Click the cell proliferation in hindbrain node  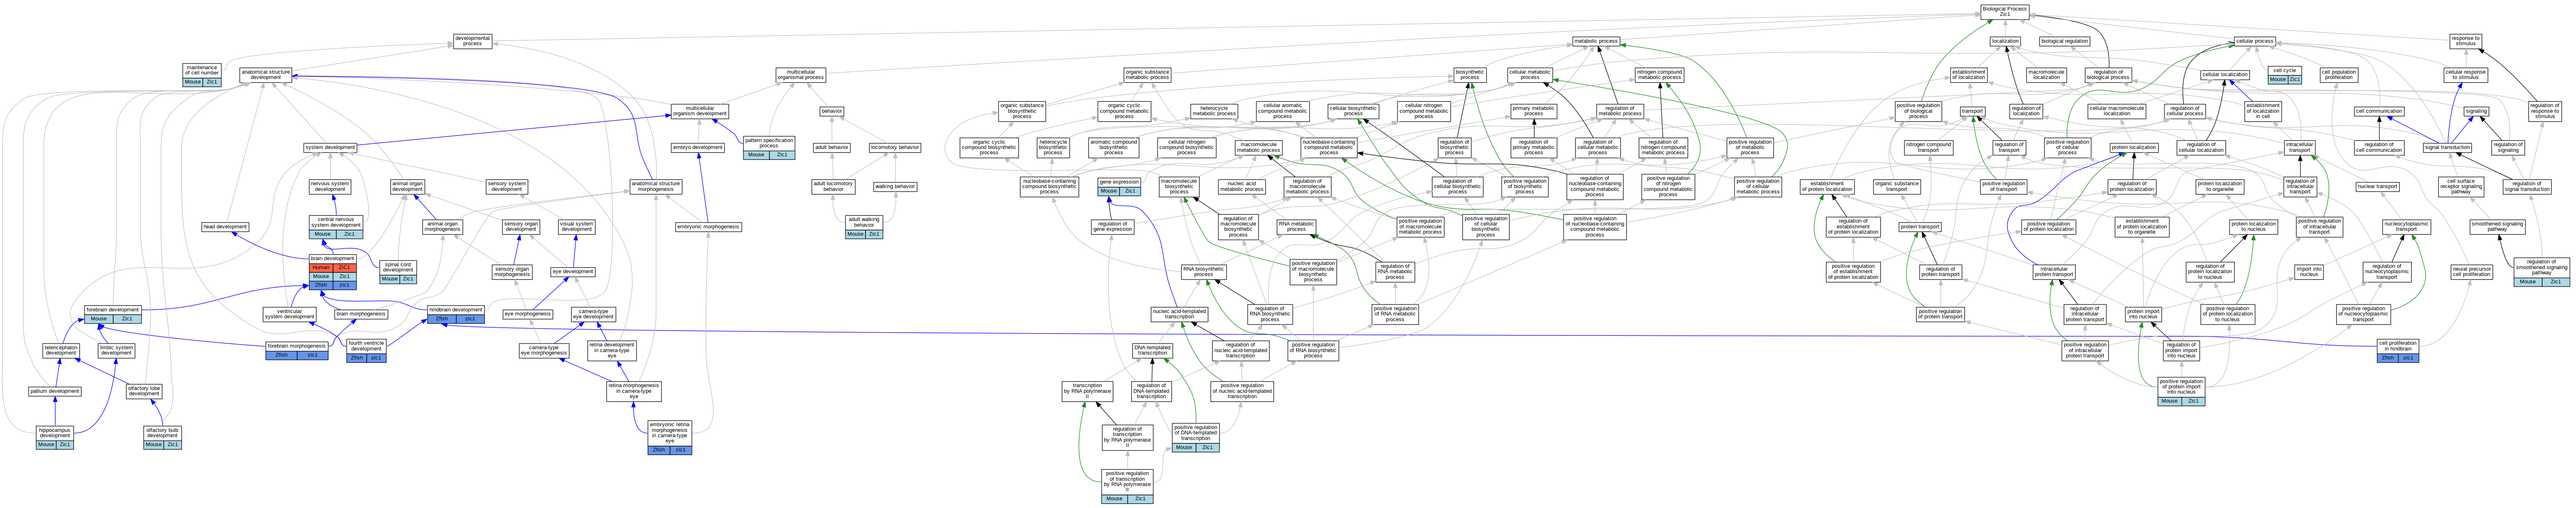coord(2398,351)
